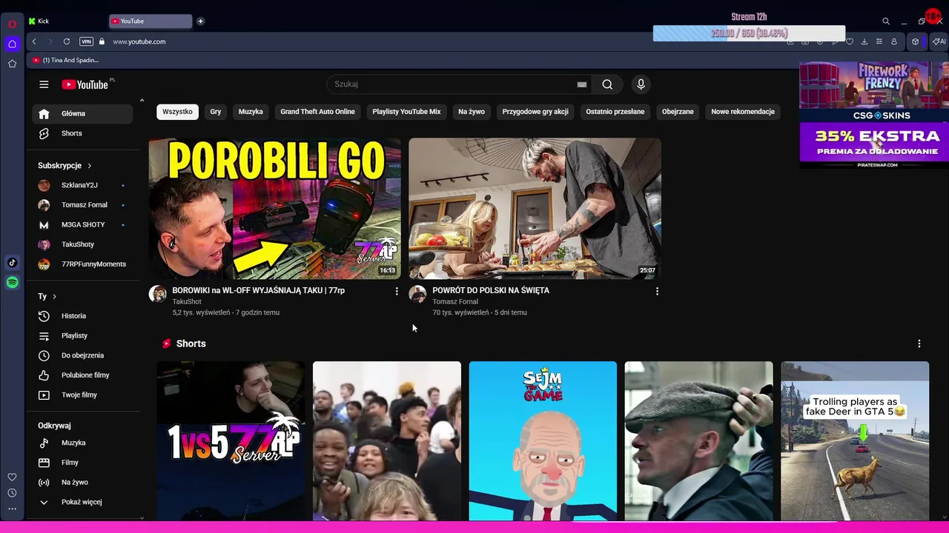Open the AI assistant button
Viewport: 949px width, 533px height.
[x=939, y=41]
